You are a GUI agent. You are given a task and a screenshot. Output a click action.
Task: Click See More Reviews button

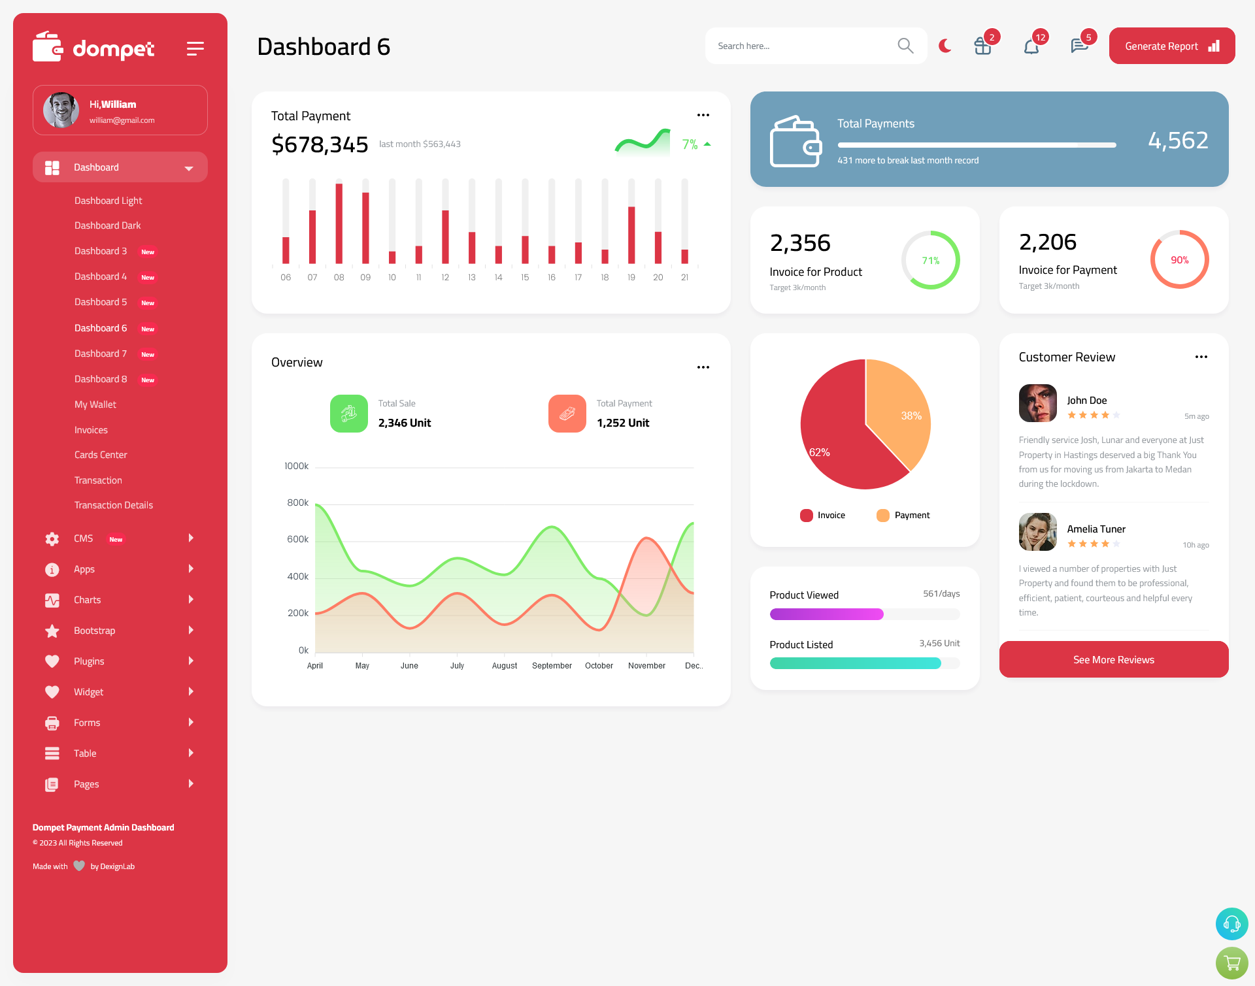1113,659
